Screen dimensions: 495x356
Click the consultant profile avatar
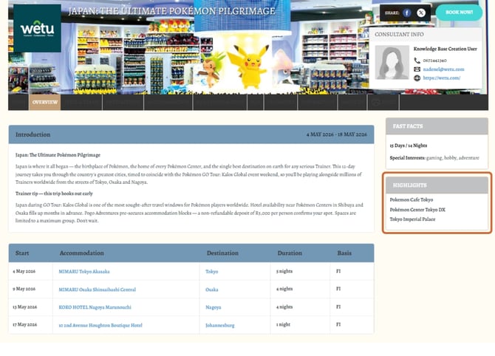click(392, 62)
